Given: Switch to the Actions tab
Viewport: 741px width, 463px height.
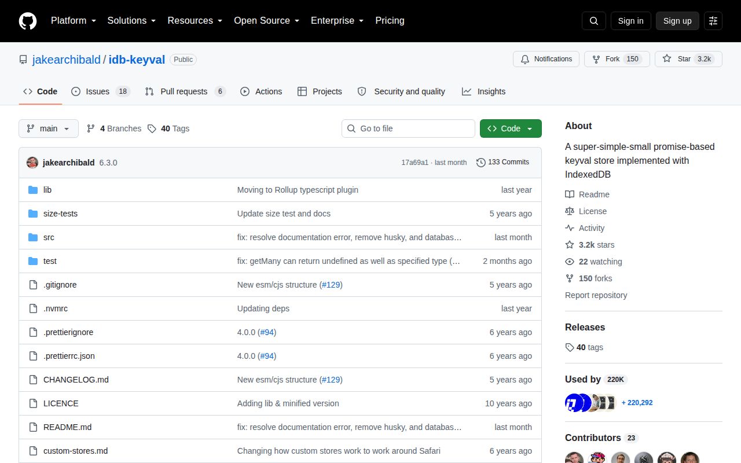Looking at the screenshot, I should [261, 91].
